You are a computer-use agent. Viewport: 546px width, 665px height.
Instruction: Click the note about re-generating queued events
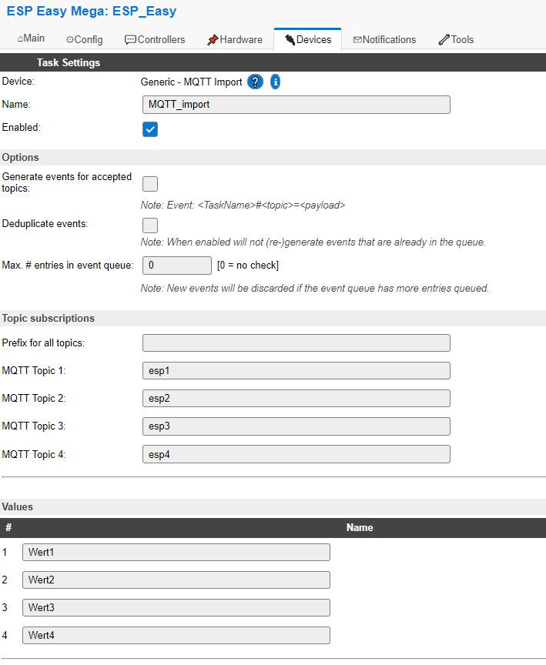pos(313,242)
